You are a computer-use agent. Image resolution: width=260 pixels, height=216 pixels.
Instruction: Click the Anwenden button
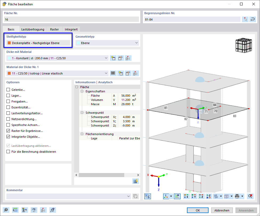246,210
